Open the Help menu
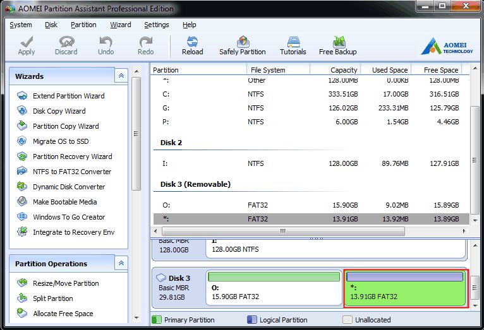 (189, 25)
